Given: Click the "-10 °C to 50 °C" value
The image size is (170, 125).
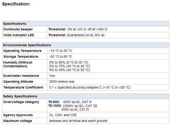Looking at the screenshot, I should (61, 51).
